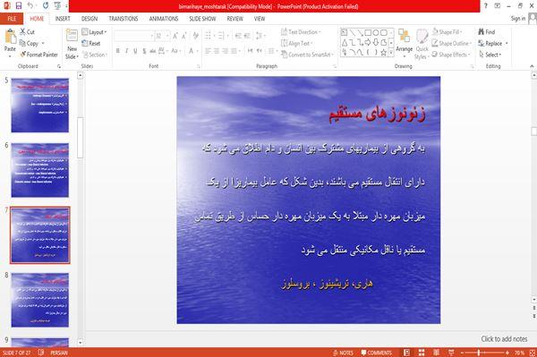Save the presentation from the quick access toolbar
This screenshot has width=537, height=357.
click(x=19, y=5)
